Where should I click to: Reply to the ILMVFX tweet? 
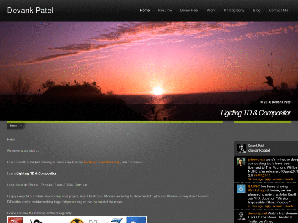click(268, 206)
